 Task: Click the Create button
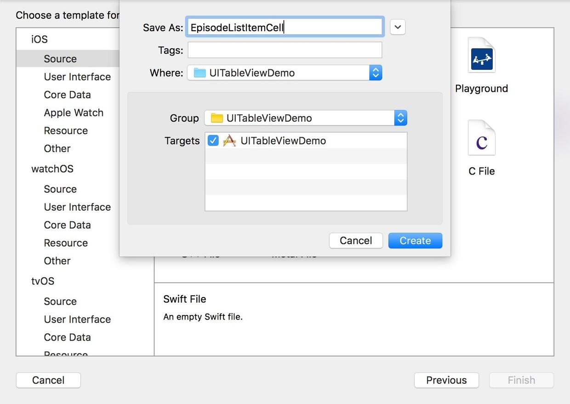pos(415,241)
